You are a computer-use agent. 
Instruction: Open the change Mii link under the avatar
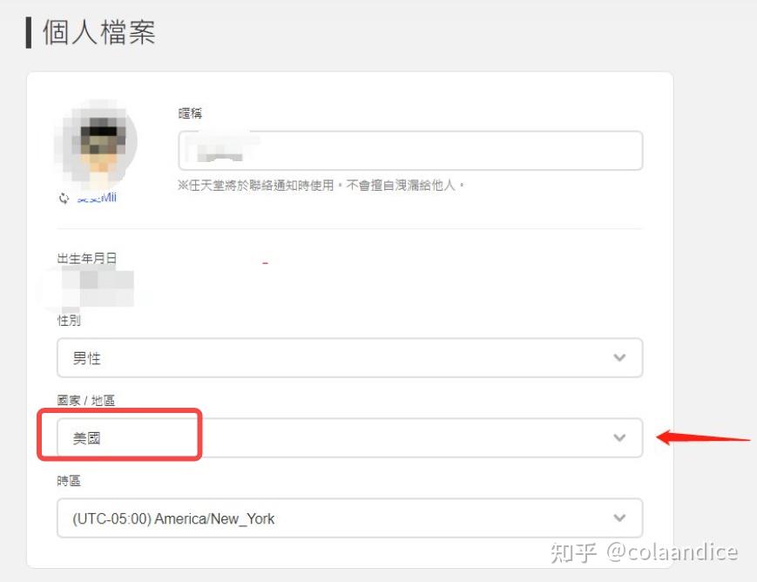[x=97, y=198]
